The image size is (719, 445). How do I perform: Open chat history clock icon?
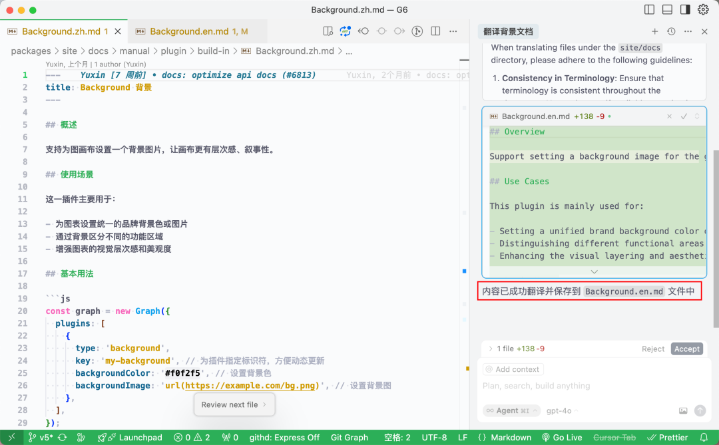coord(671,31)
